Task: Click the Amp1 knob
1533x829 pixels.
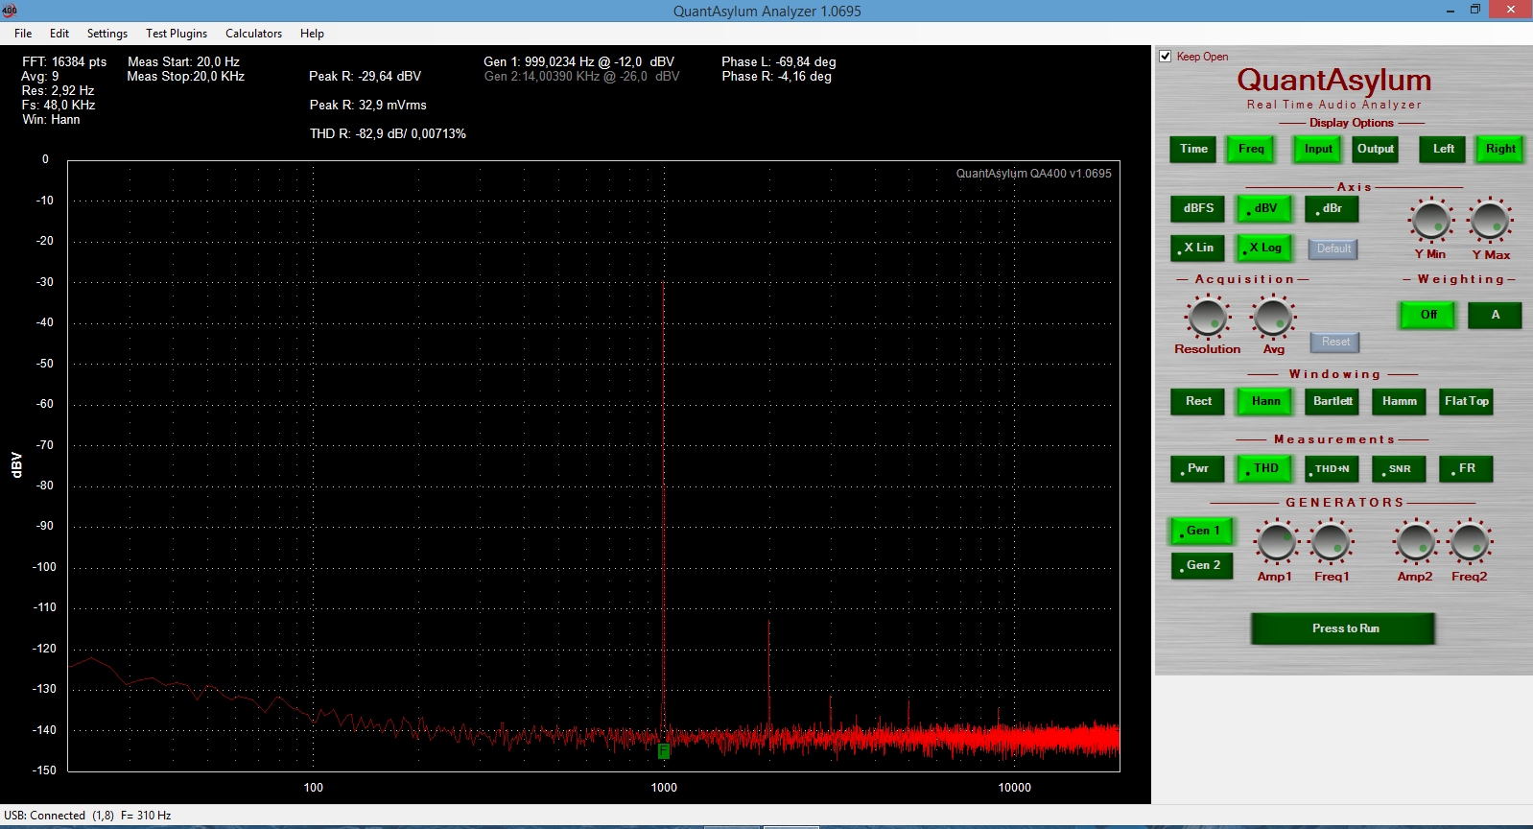Action: (1276, 542)
